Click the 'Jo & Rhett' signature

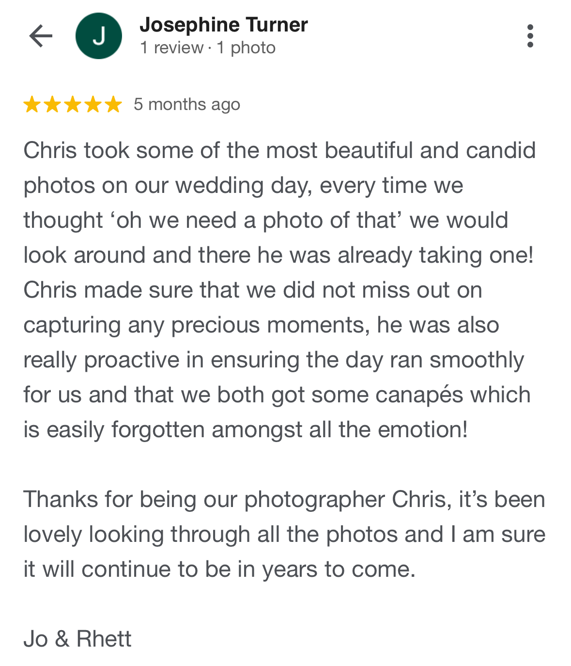(x=77, y=639)
